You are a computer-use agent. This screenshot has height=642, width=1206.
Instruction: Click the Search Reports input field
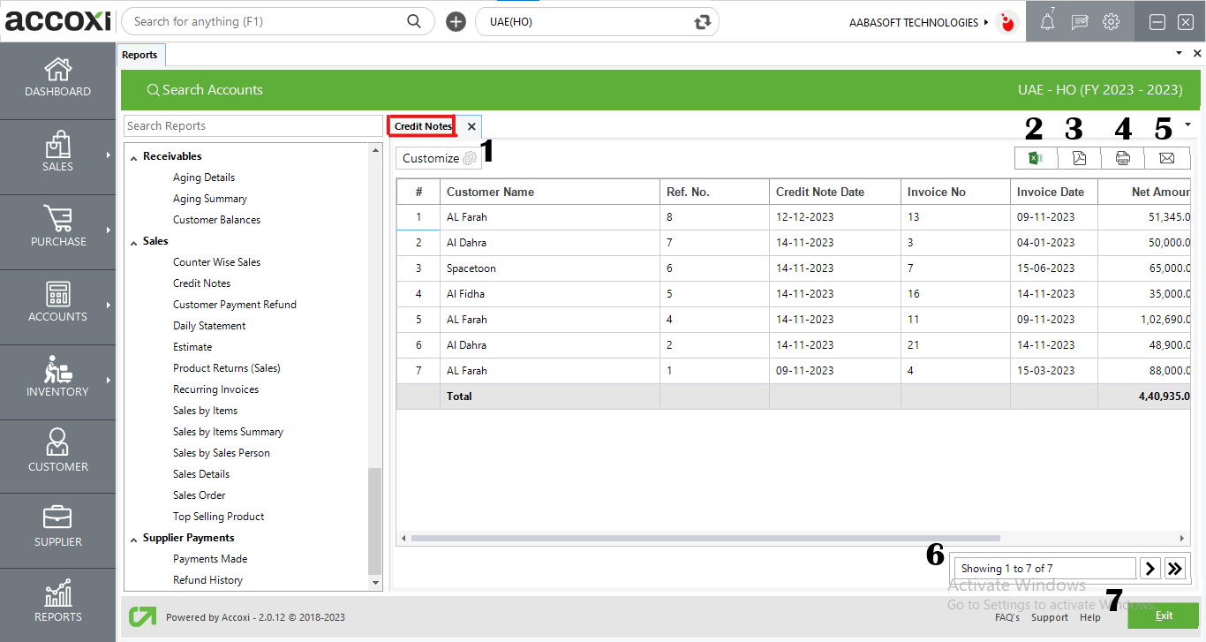click(253, 126)
